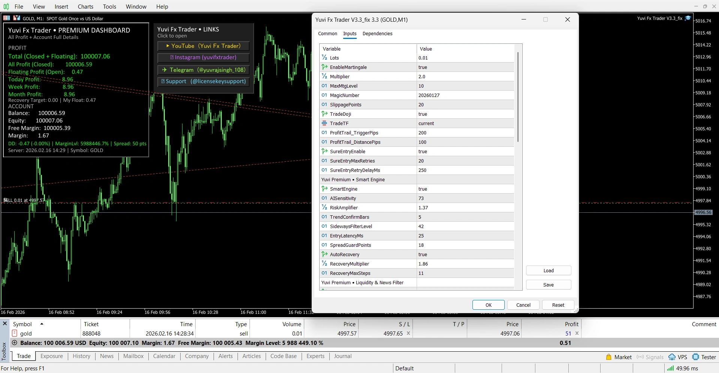Click the green connection signal bars
The image size is (719, 373).
point(670,368)
